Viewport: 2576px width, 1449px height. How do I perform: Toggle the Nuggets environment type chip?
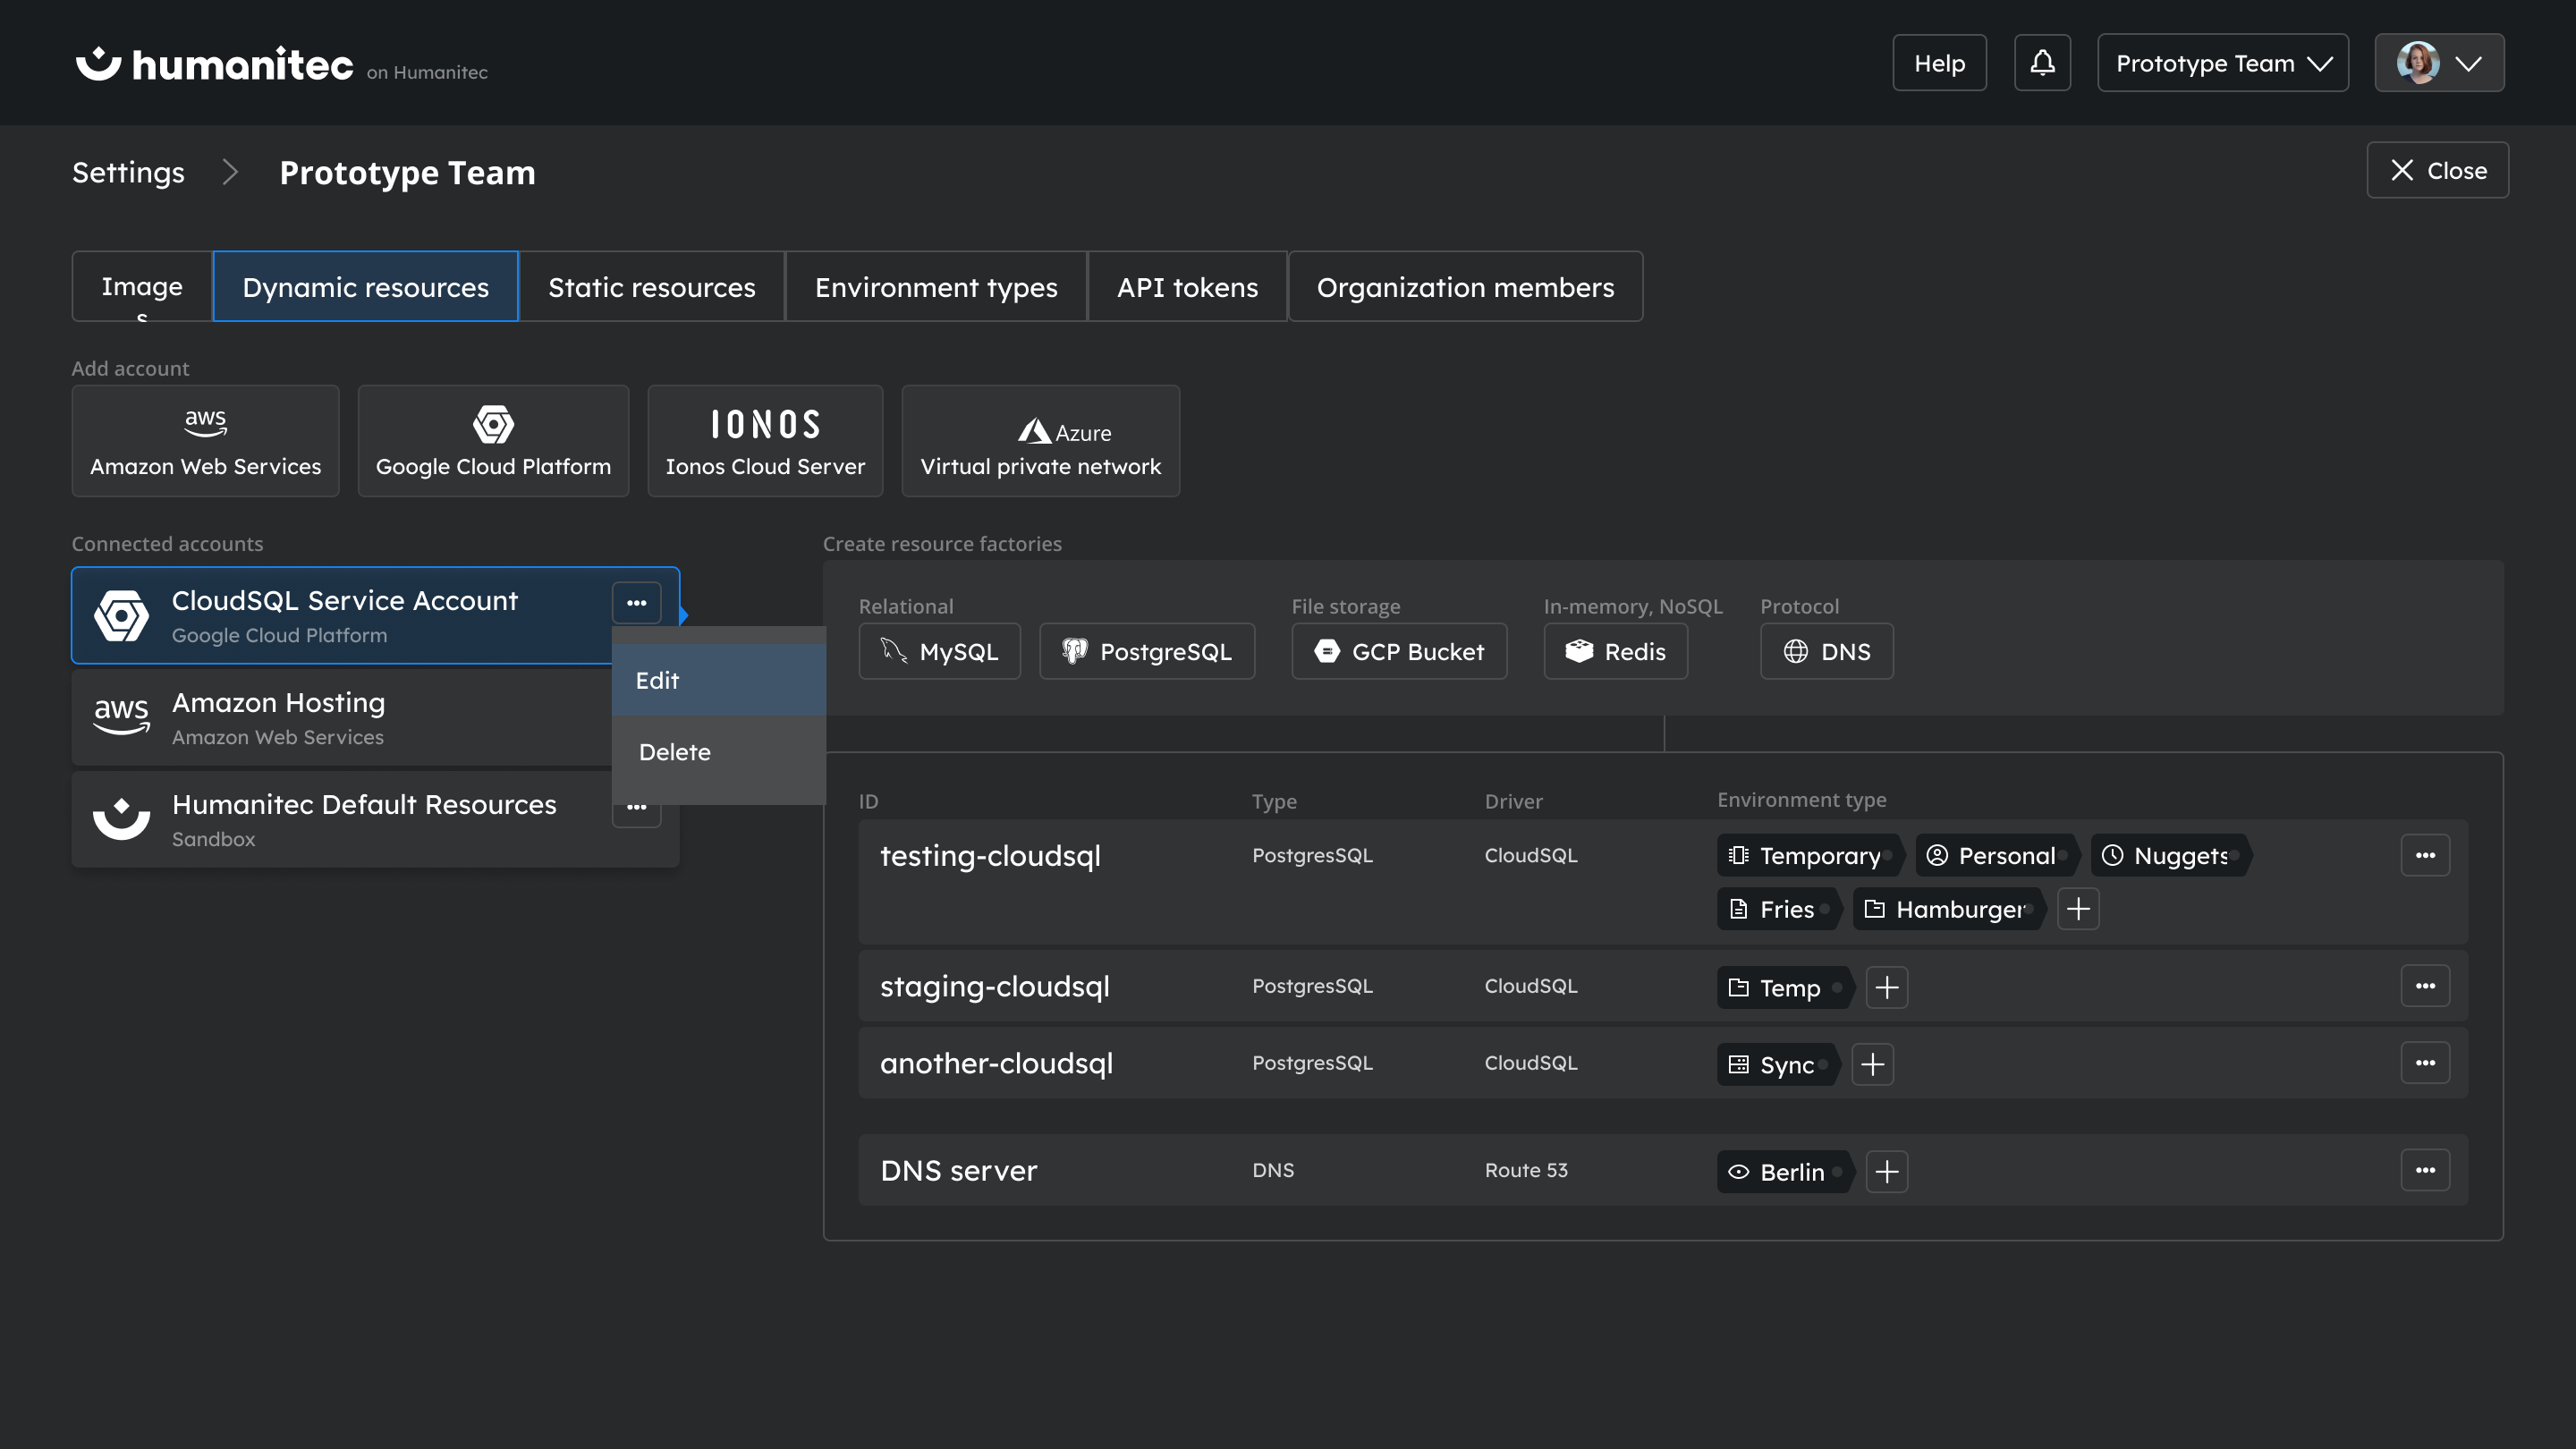[2168, 855]
